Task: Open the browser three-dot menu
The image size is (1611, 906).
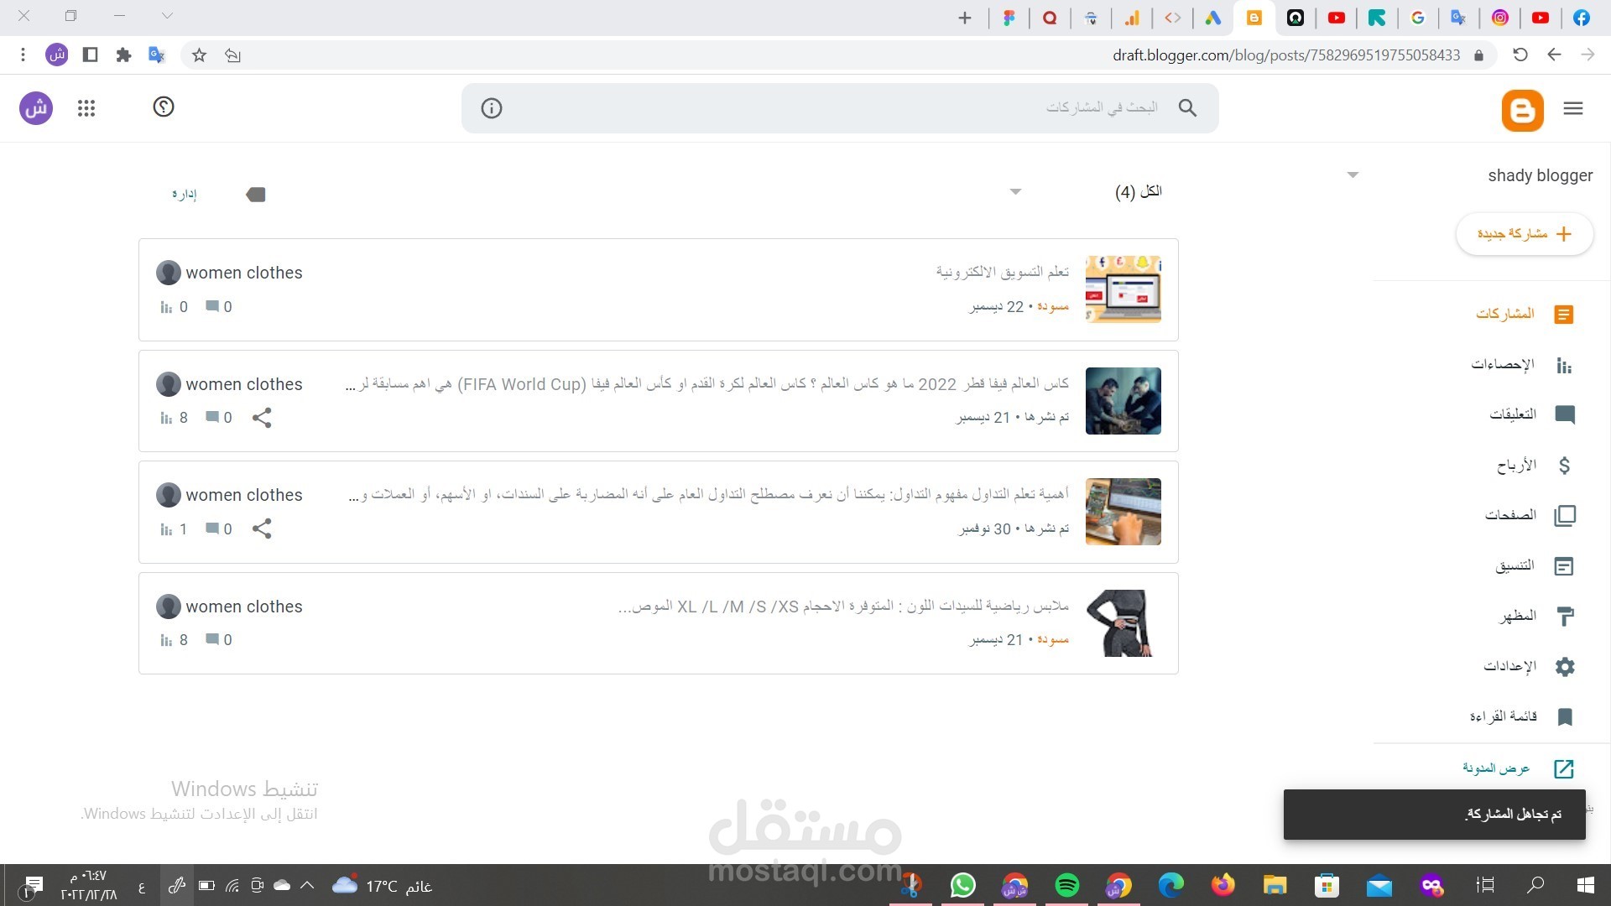Action: [x=23, y=55]
